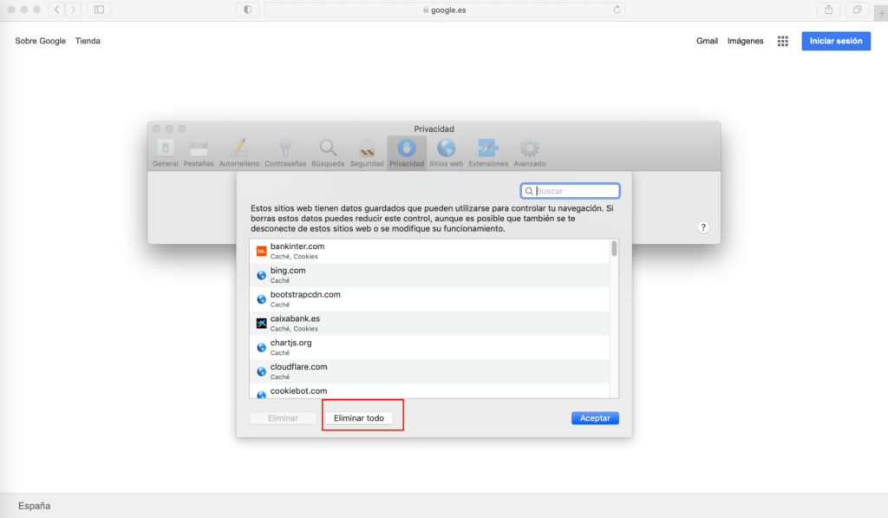888x518 pixels.
Task: Select caixabank.es in the website list
Action: pos(430,323)
